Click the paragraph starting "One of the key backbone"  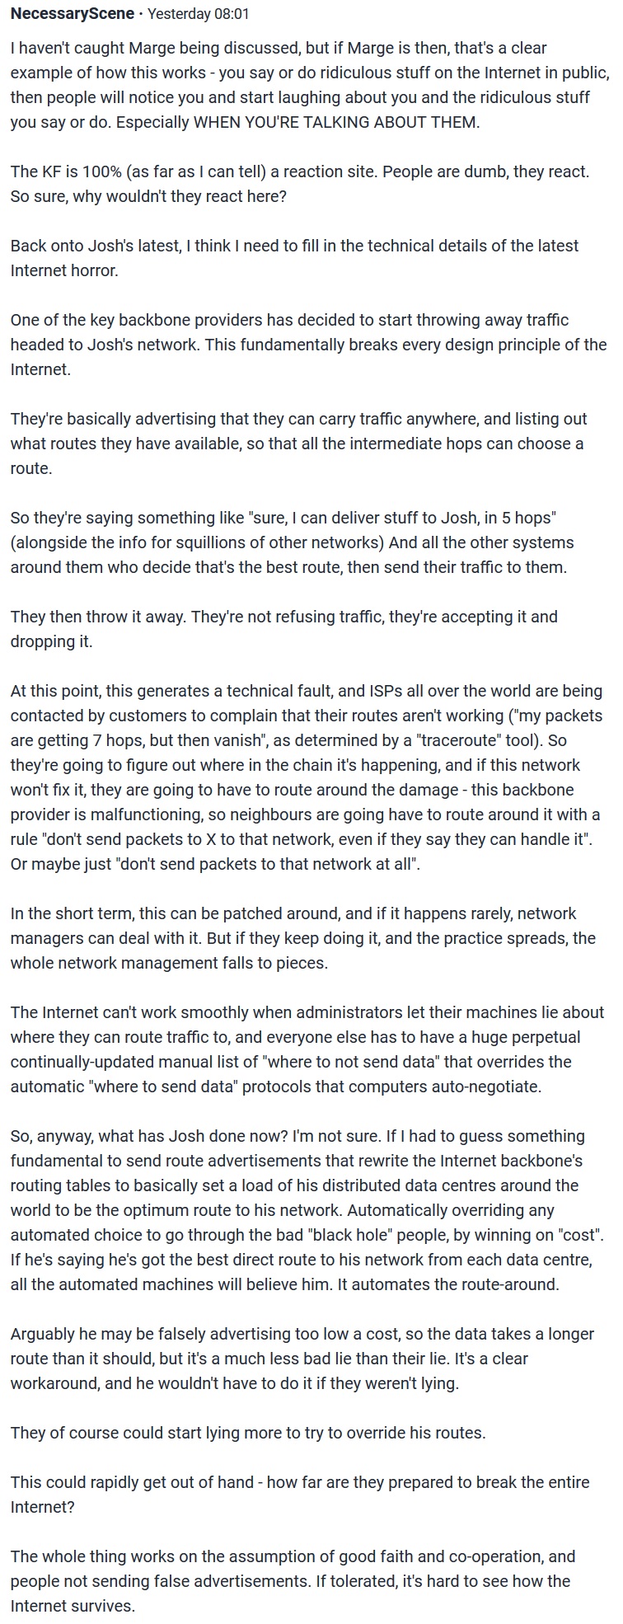[308, 345]
